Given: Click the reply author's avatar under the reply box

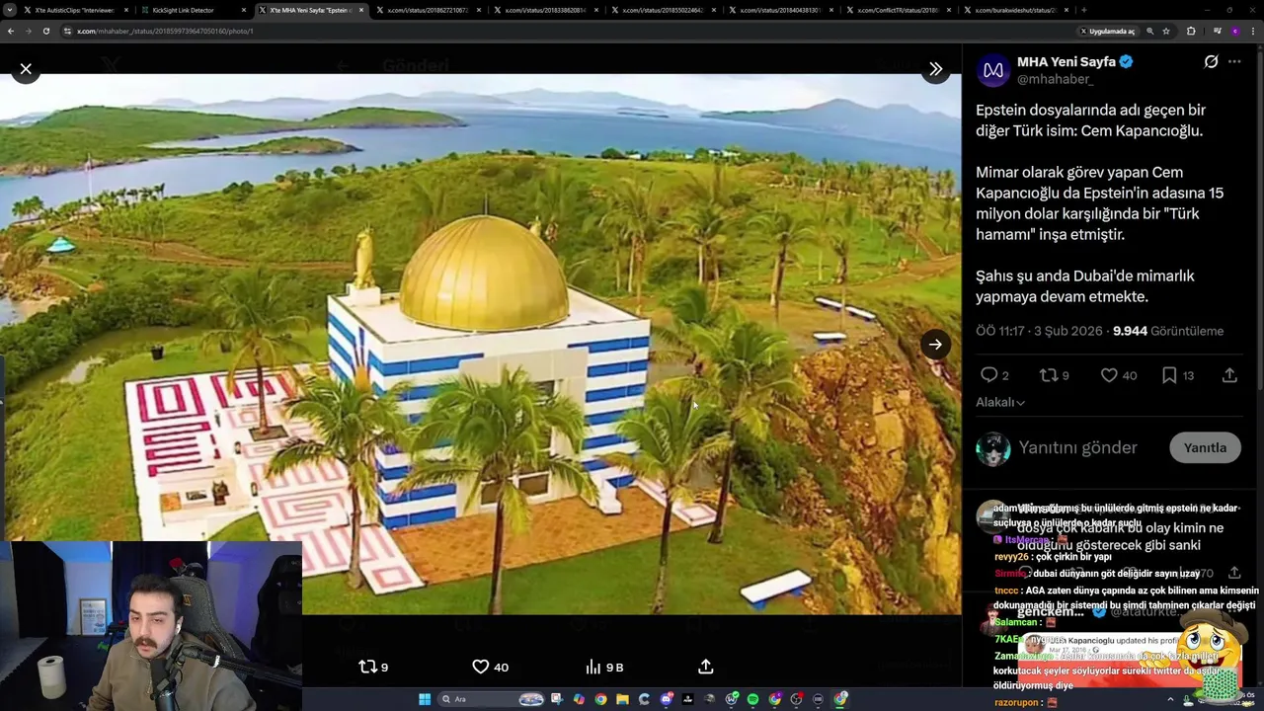Looking at the screenshot, I should click(992, 516).
